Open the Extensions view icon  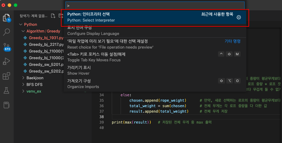tap(7, 76)
